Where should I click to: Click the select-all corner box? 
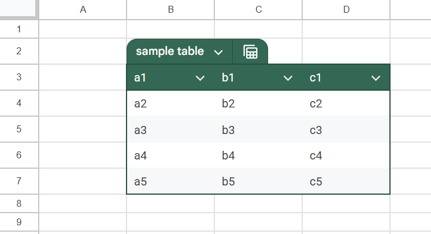click(x=19, y=9)
